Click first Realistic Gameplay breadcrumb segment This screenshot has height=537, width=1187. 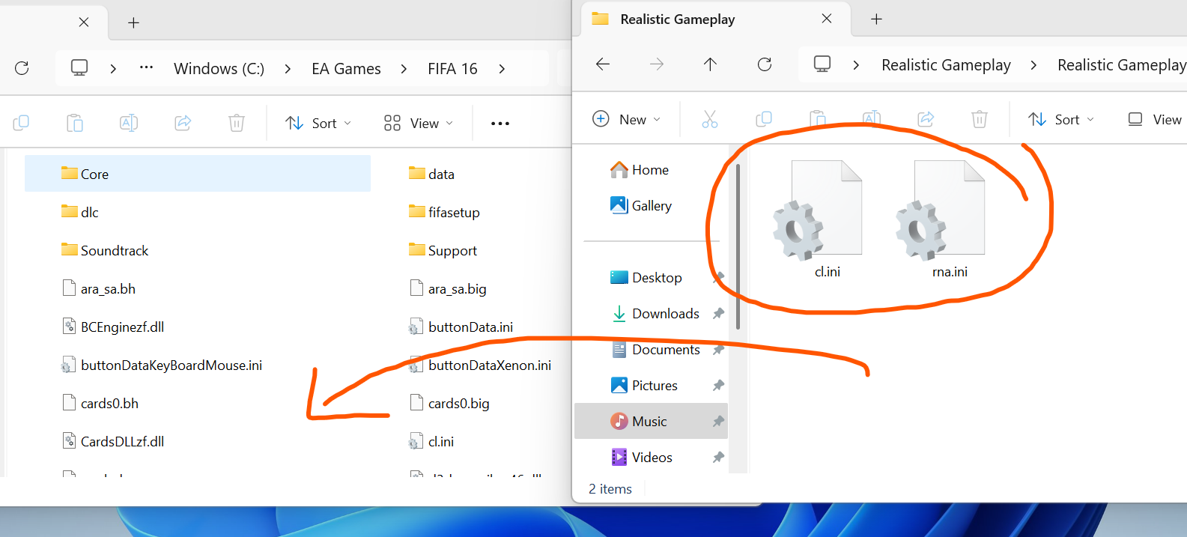pyautogui.click(x=946, y=65)
